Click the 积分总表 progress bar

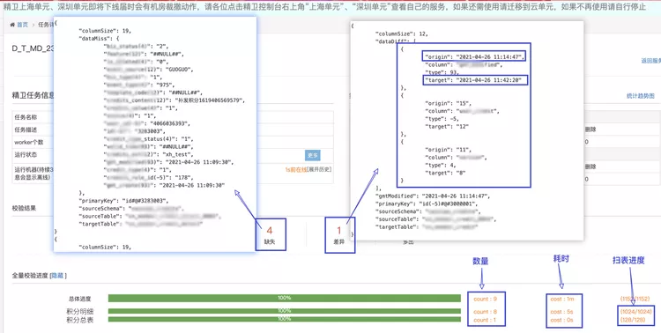point(284,319)
